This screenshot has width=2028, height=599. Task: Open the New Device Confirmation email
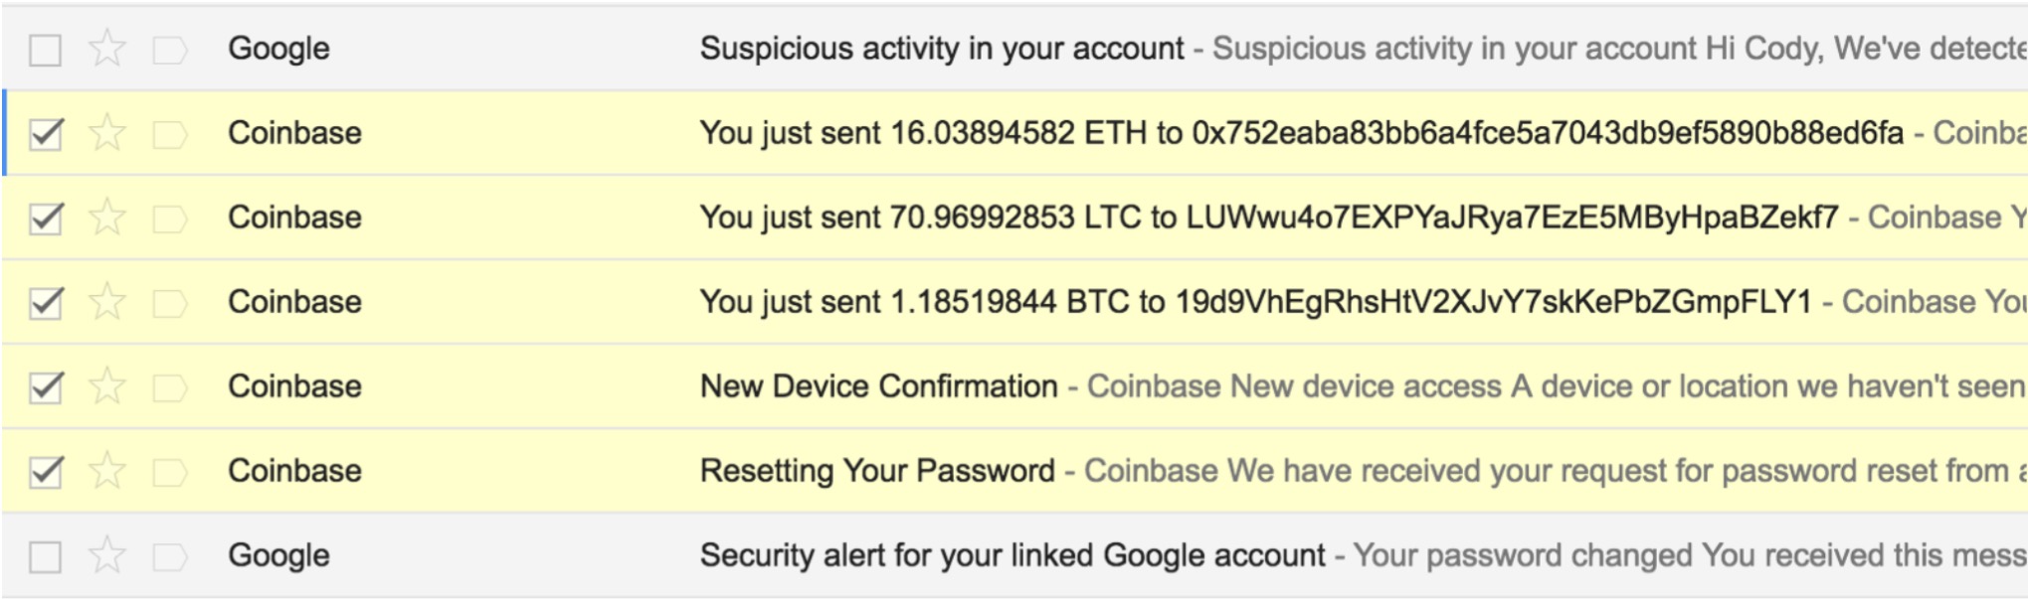click(878, 386)
